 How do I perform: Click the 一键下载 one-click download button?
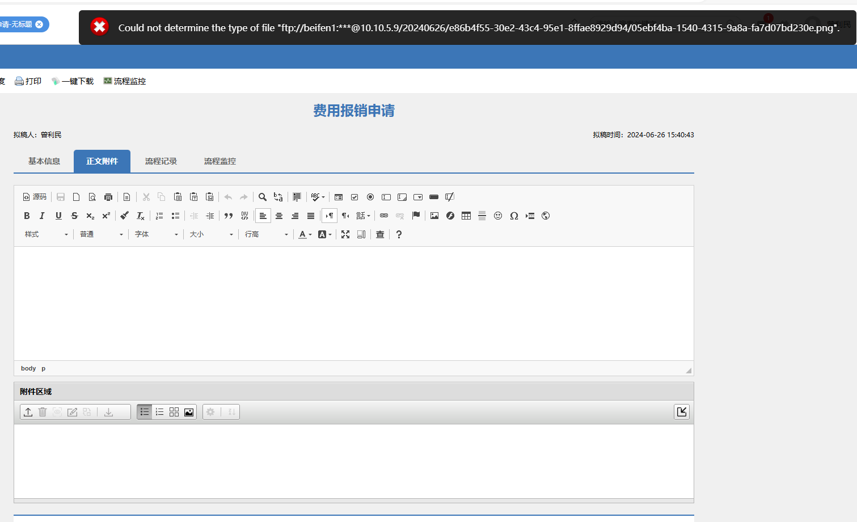click(x=73, y=81)
